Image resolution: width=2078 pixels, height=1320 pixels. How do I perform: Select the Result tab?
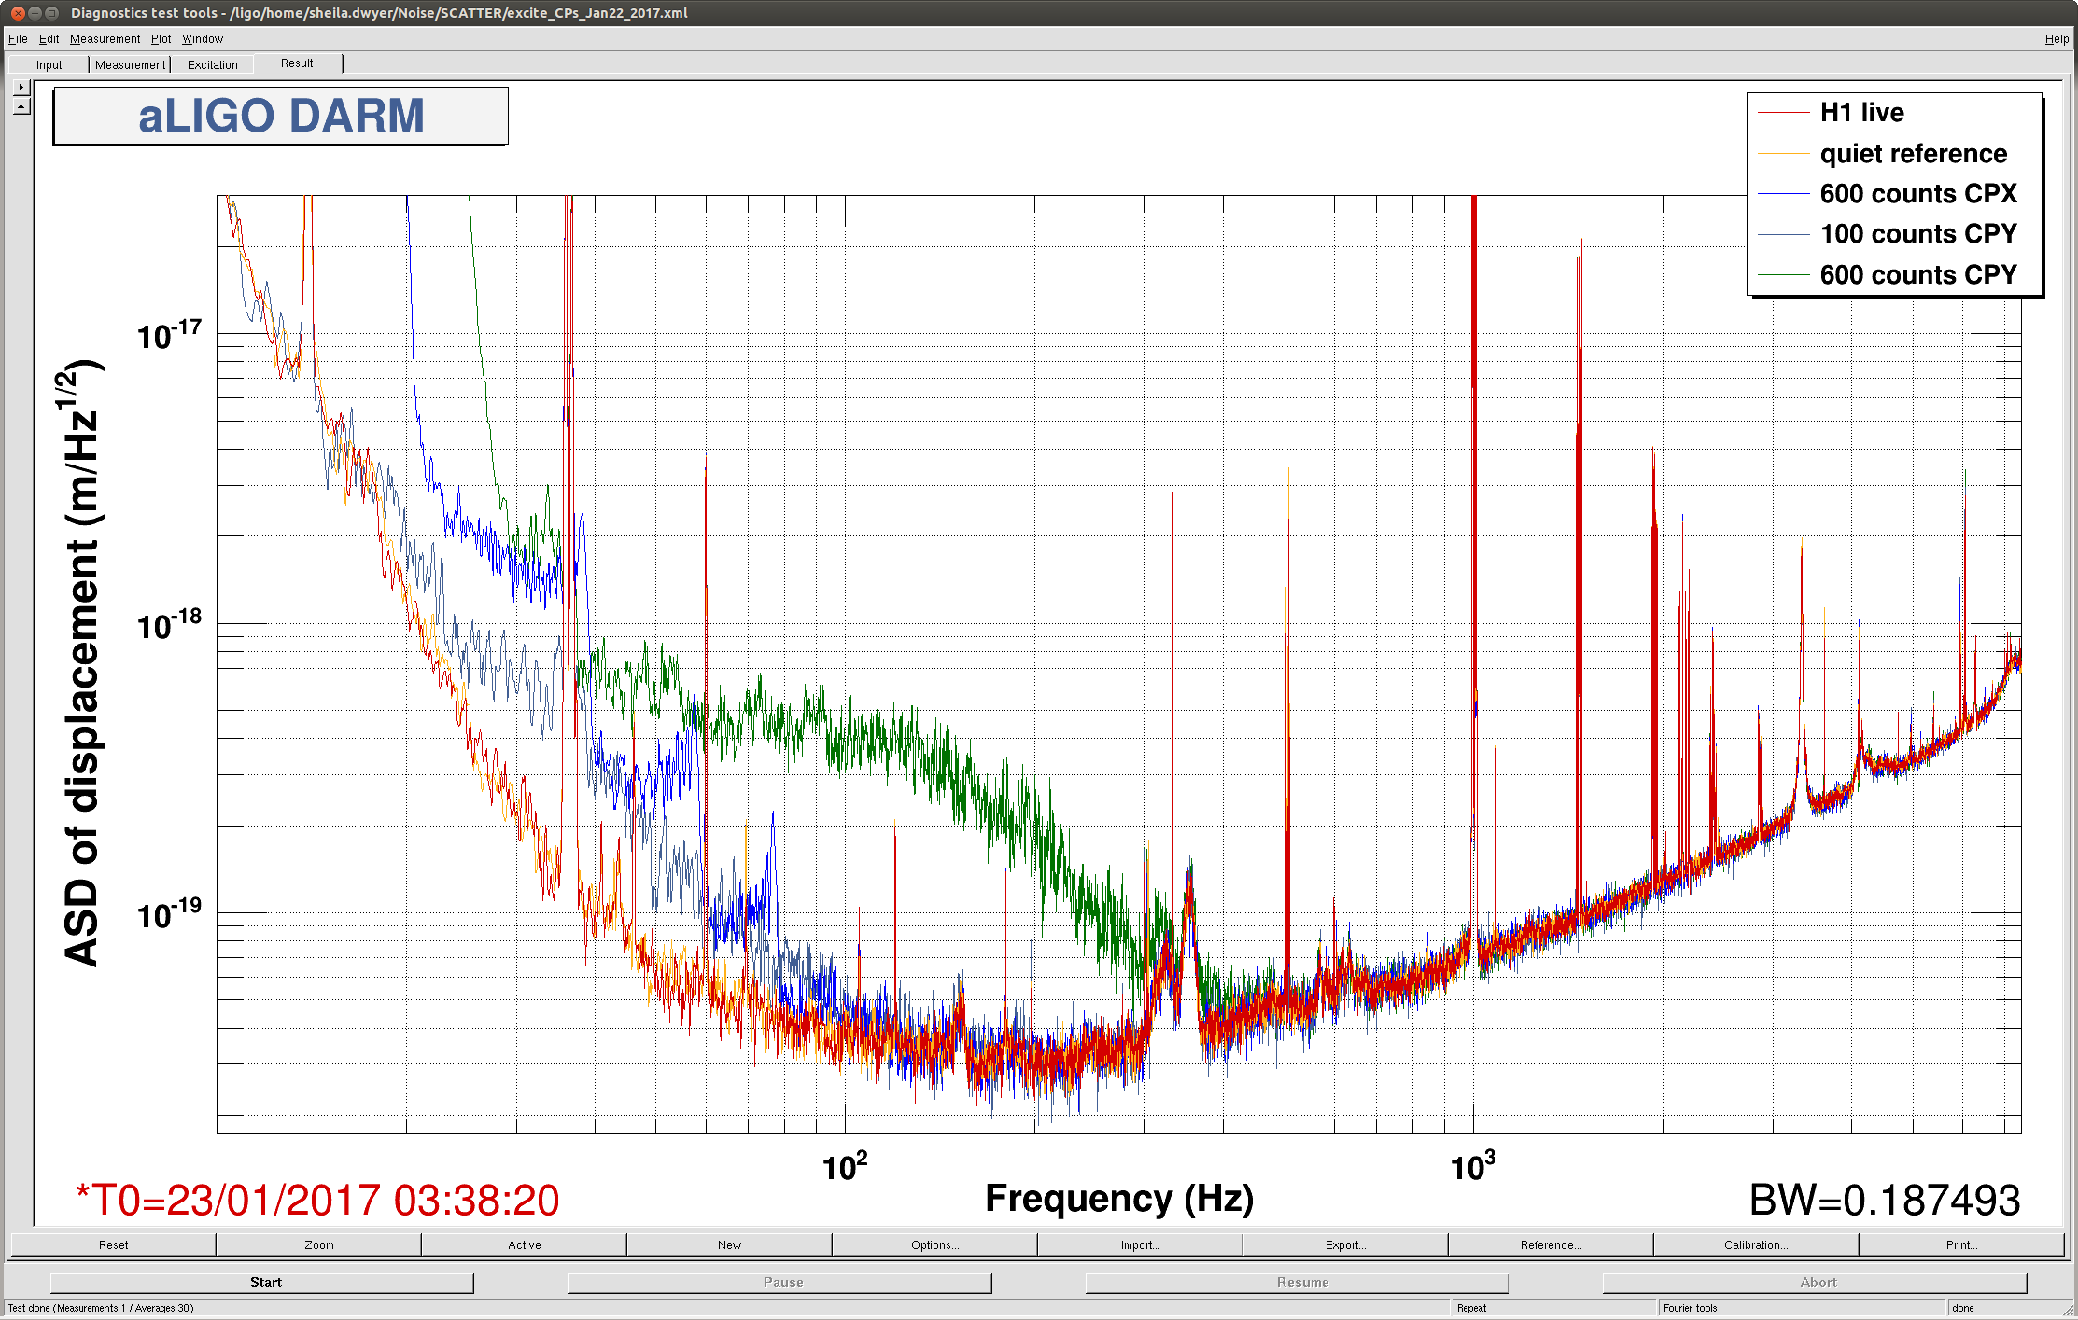(x=297, y=63)
